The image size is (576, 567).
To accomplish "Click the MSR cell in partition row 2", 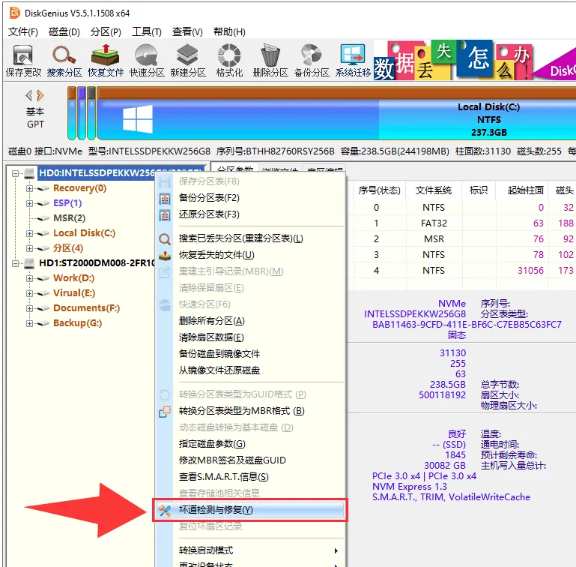I will point(434,239).
